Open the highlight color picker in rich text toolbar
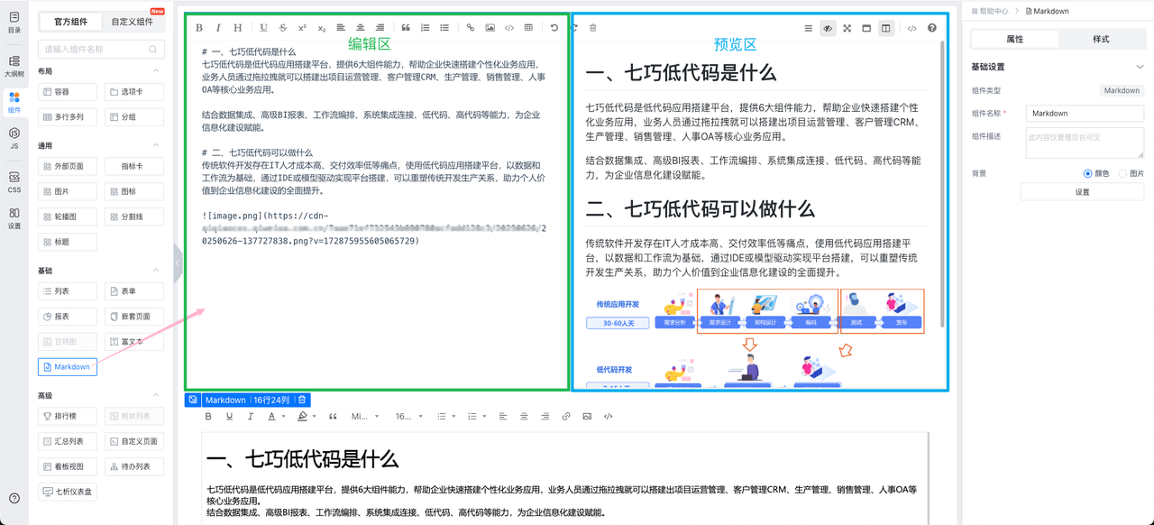Viewport: 1154px width, 525px height. (303, 417)
